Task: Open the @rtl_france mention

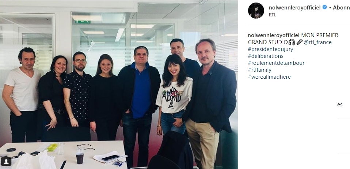Action: (317, 42)
